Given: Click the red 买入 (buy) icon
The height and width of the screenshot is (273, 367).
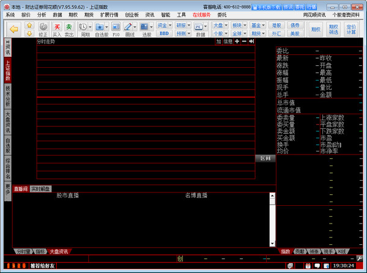Looking at the screenshot, I should (56, 28).
